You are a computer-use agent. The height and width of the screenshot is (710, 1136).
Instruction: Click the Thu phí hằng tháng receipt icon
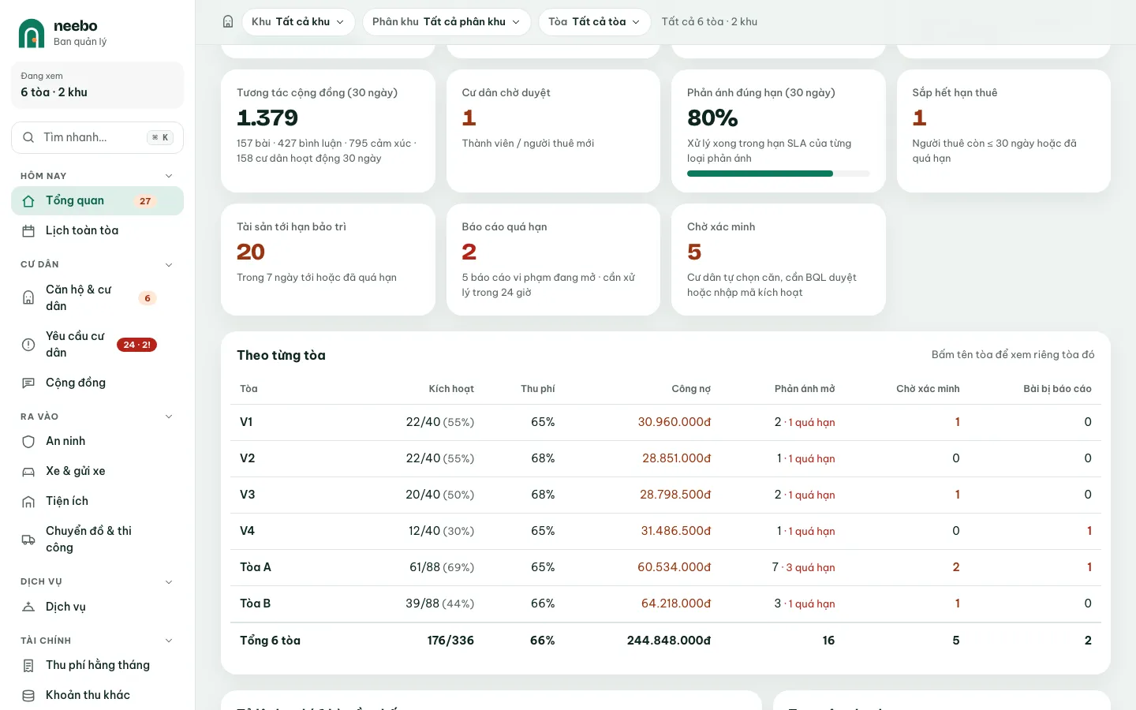(28, 666)
